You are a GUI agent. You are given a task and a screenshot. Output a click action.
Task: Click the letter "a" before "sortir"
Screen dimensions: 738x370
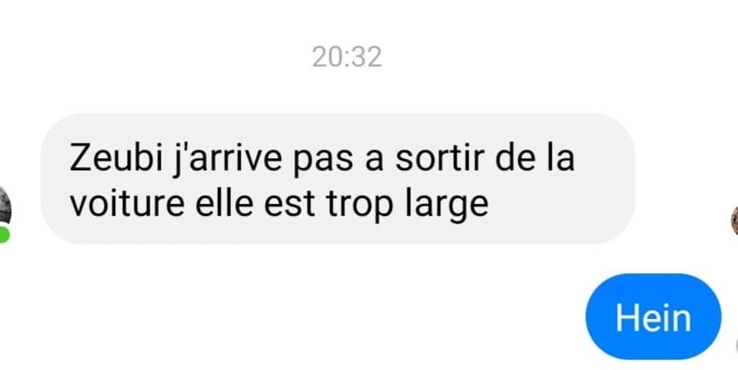click(375, 161)
